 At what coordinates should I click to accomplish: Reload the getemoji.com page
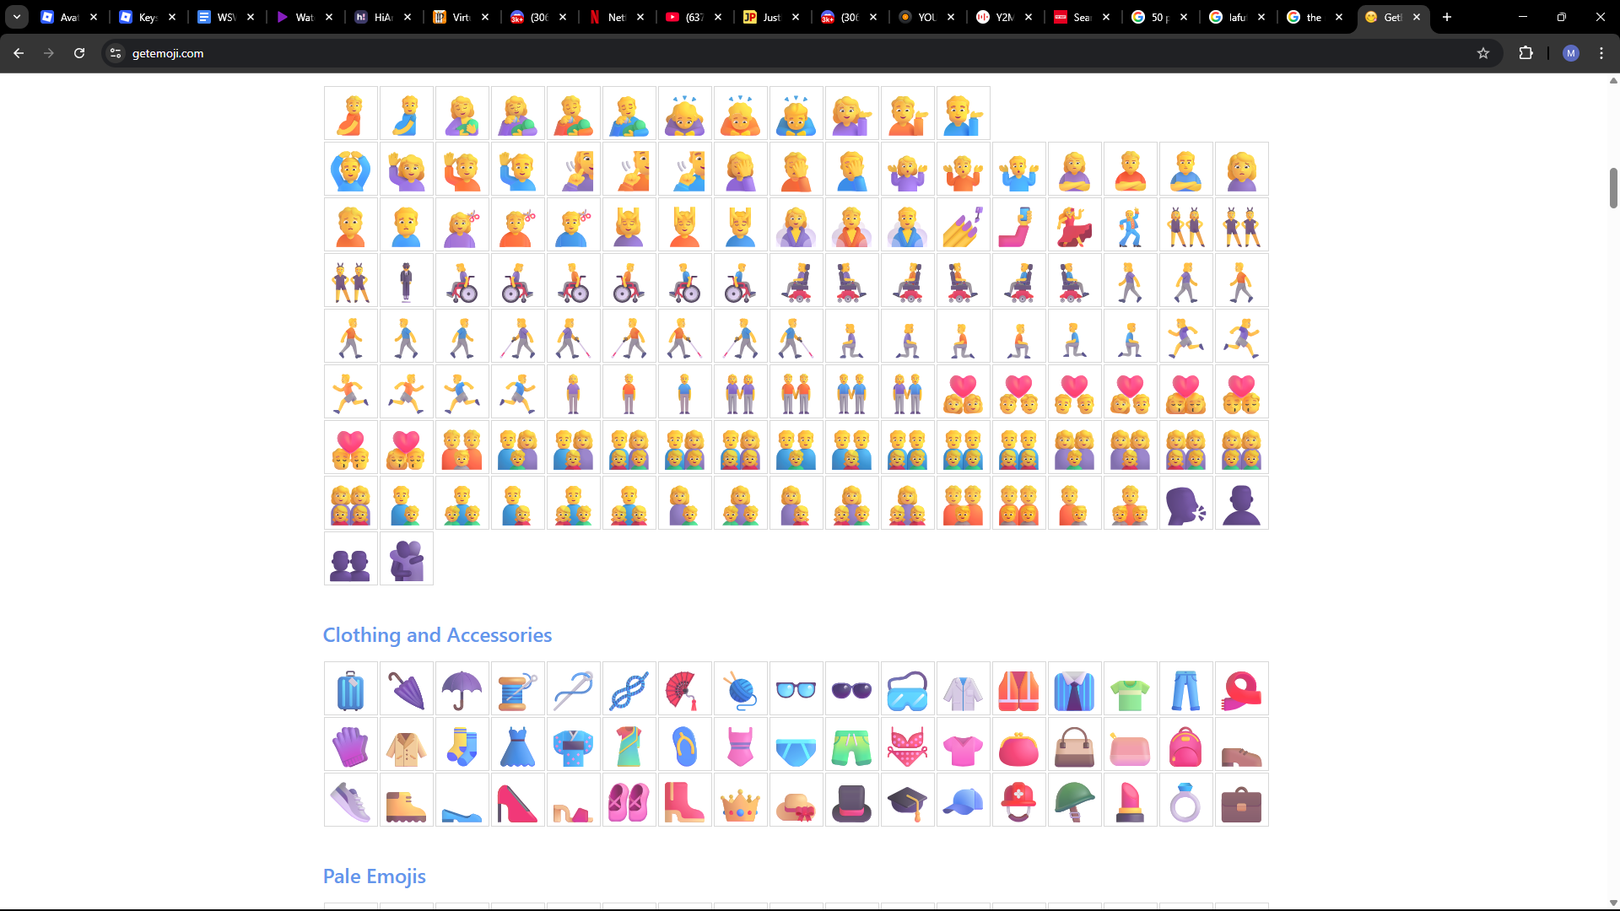point(79,53)
